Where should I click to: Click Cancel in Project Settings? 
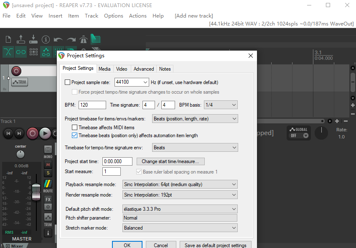tap(161, 245)
